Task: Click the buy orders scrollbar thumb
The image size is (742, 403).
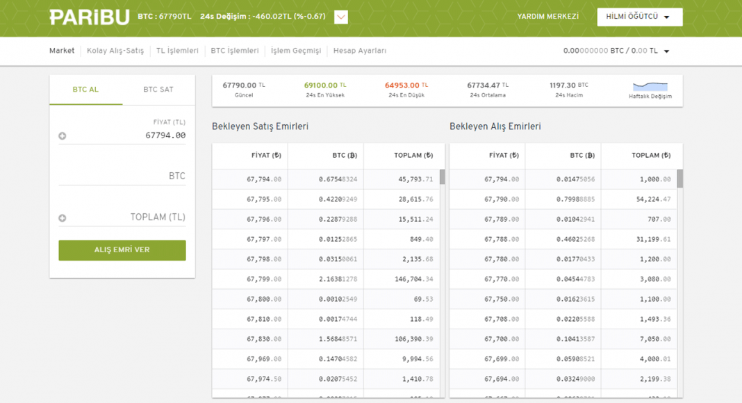Action: (680, 179)
